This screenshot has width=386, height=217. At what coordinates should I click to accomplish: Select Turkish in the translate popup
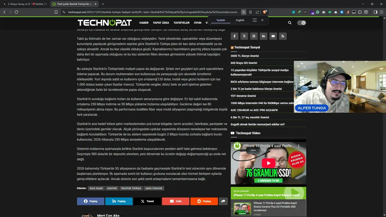click(220, 20)
